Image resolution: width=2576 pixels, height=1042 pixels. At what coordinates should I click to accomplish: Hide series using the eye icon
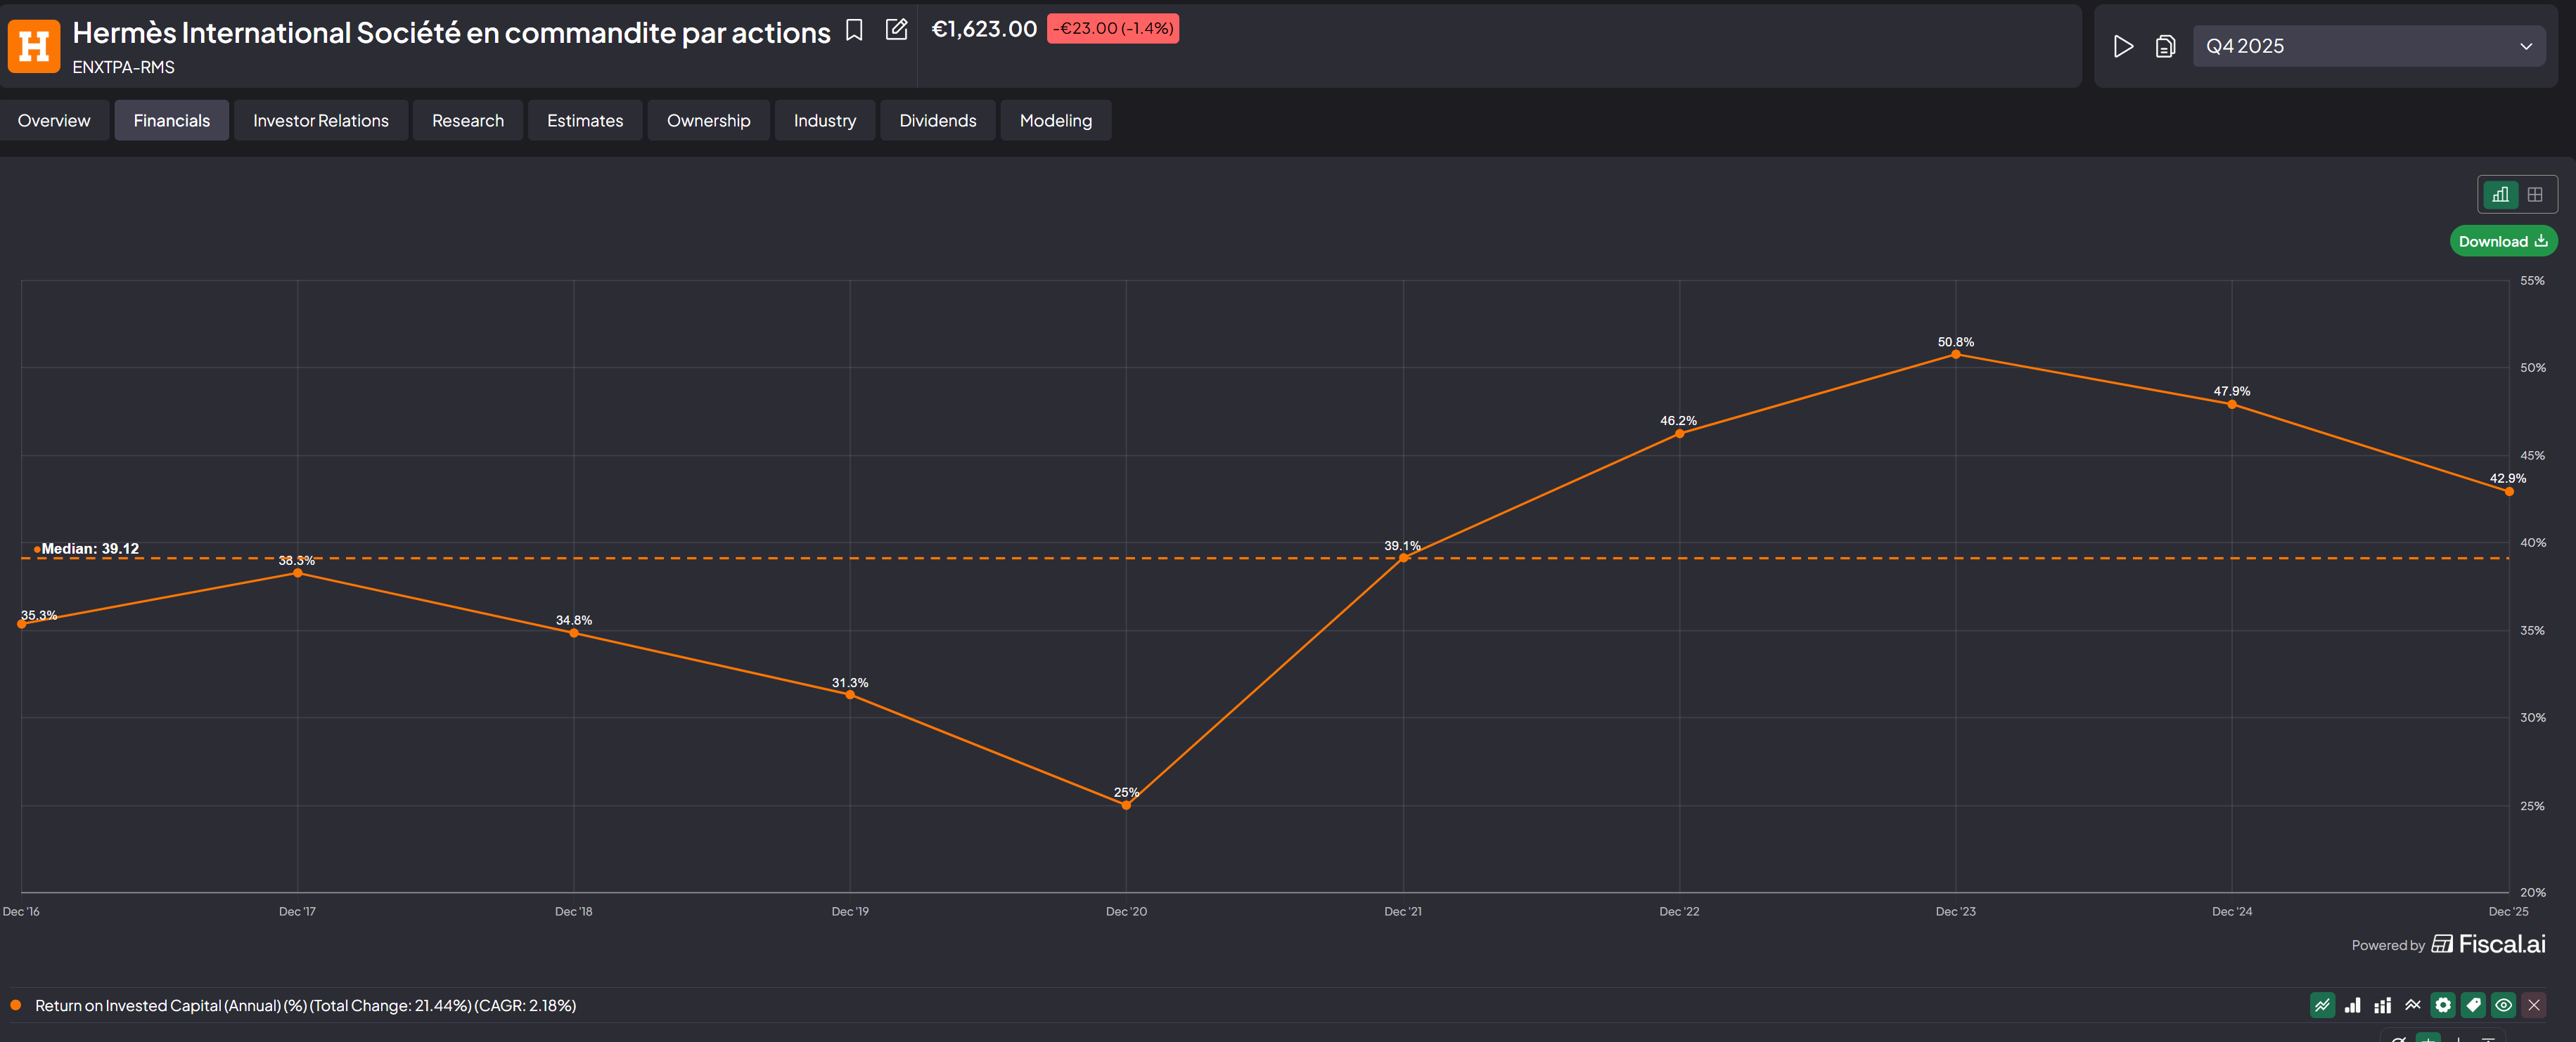[x=2503, y=1005]
